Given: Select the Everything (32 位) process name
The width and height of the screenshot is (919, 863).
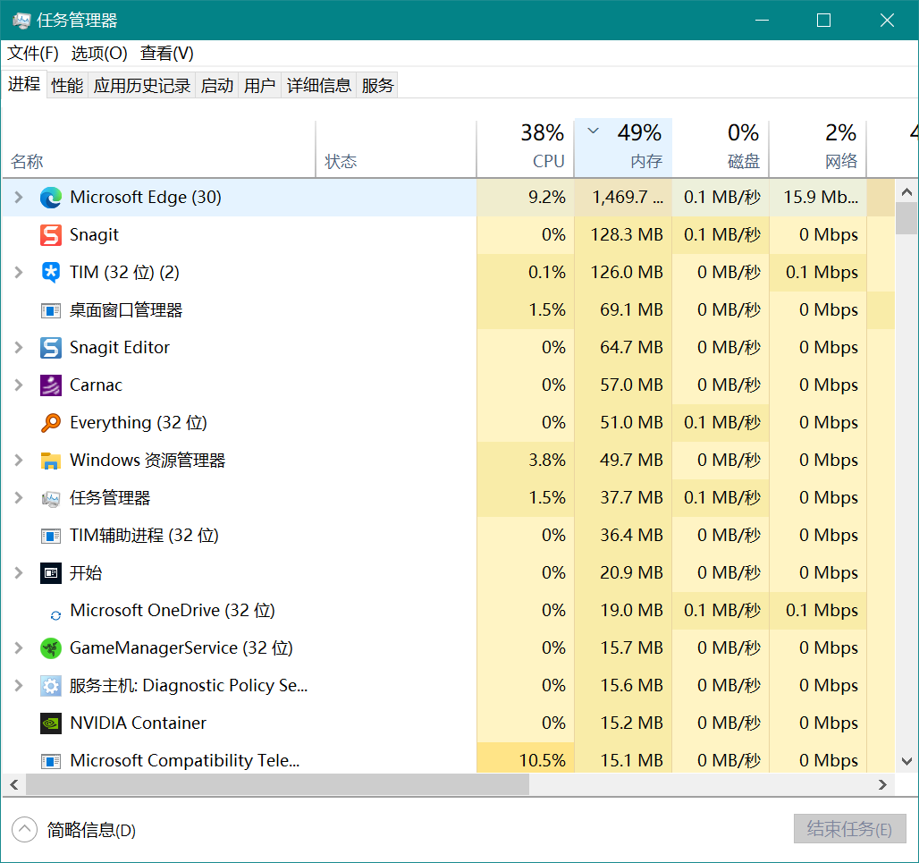Looking at the screenshot, I should (x=139, y=423).
